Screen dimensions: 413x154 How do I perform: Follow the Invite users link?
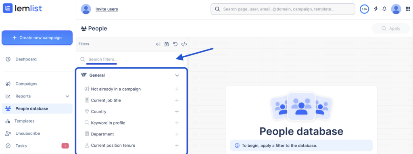(106, 9)
